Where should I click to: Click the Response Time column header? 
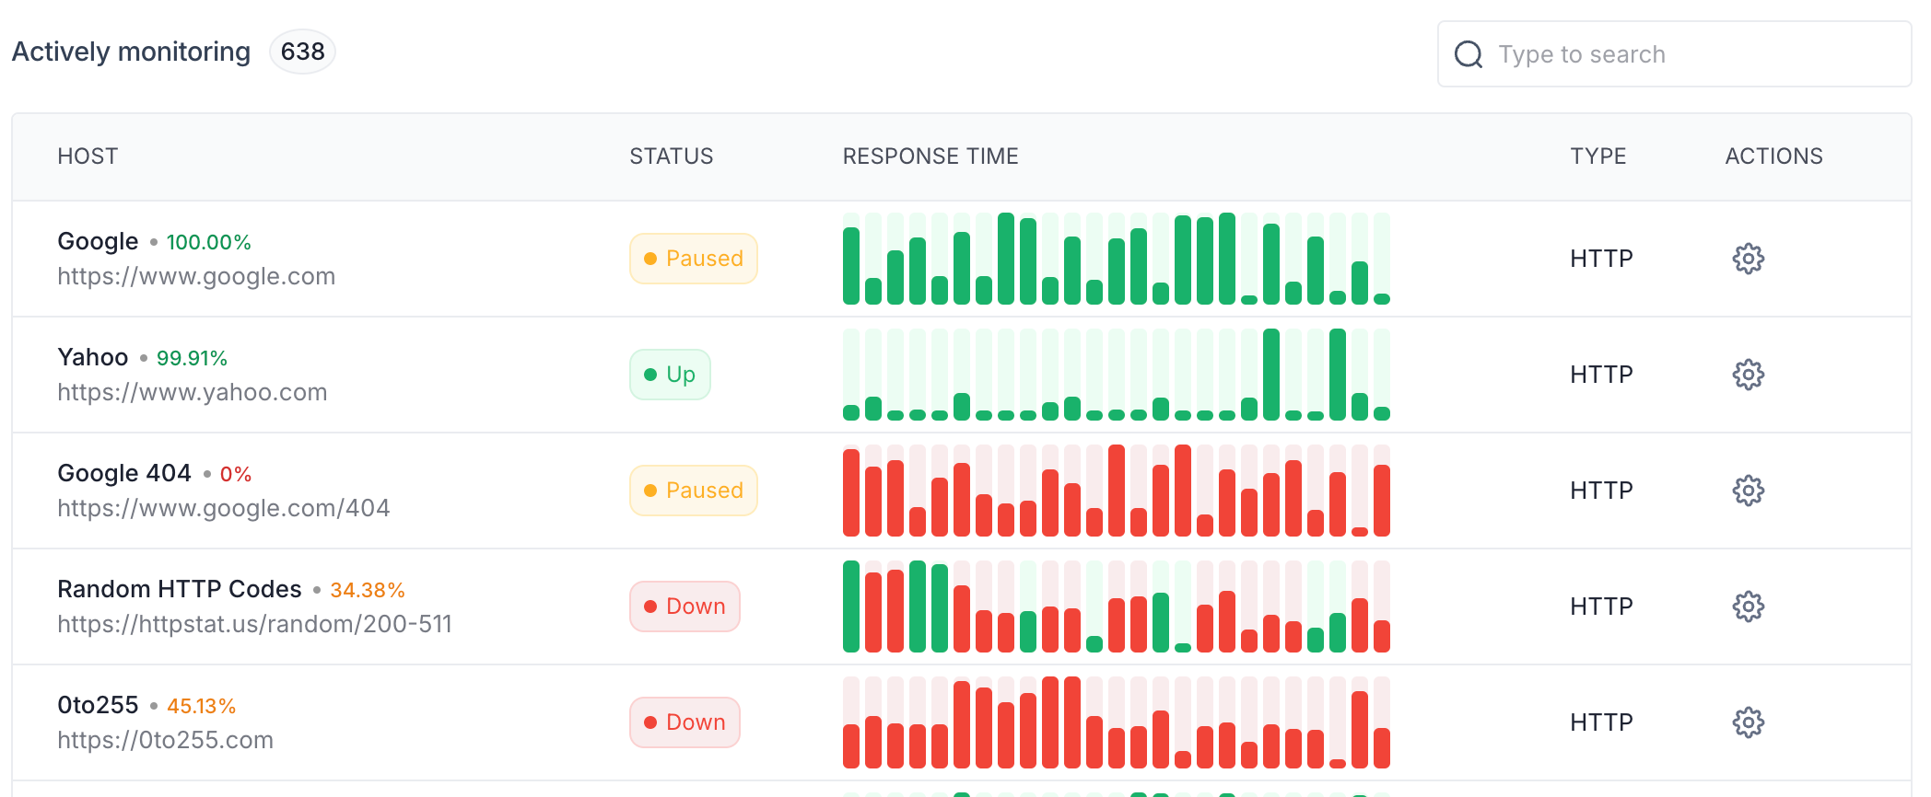[930, 156]
